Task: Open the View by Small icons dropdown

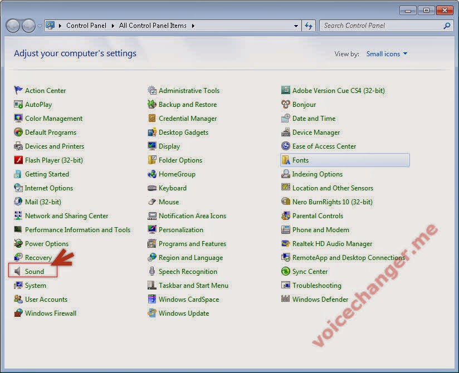Action: coord(387,54)
